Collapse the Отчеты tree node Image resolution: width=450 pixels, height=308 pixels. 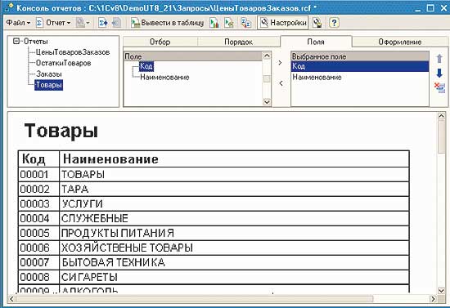[x=16, y=42]
